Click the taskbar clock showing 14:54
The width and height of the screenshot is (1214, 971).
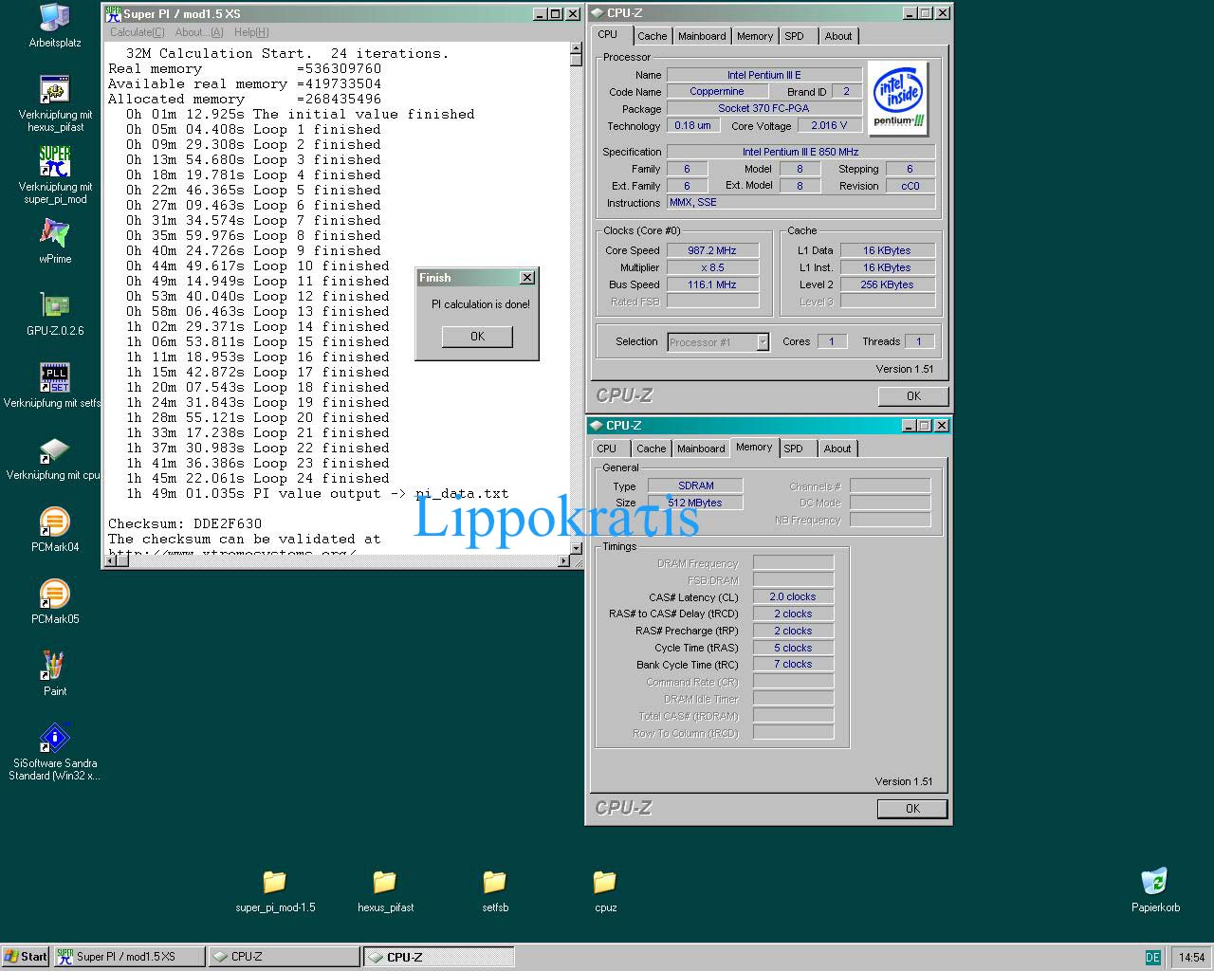1191,957
